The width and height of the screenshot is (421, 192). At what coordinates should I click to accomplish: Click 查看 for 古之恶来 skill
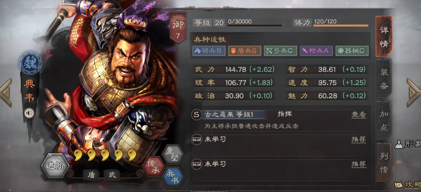coord(359,115)
